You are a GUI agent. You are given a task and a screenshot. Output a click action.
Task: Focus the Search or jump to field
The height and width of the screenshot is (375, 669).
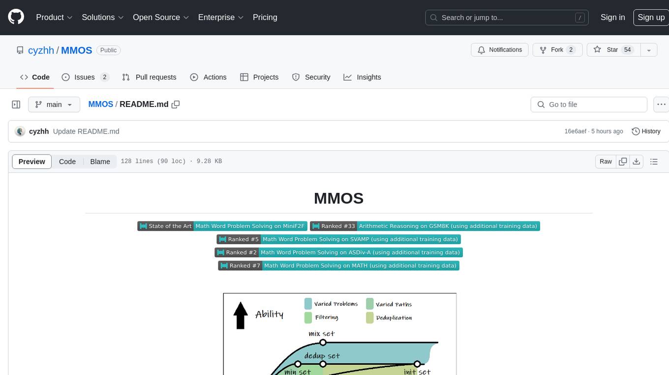tap(508, 17)
